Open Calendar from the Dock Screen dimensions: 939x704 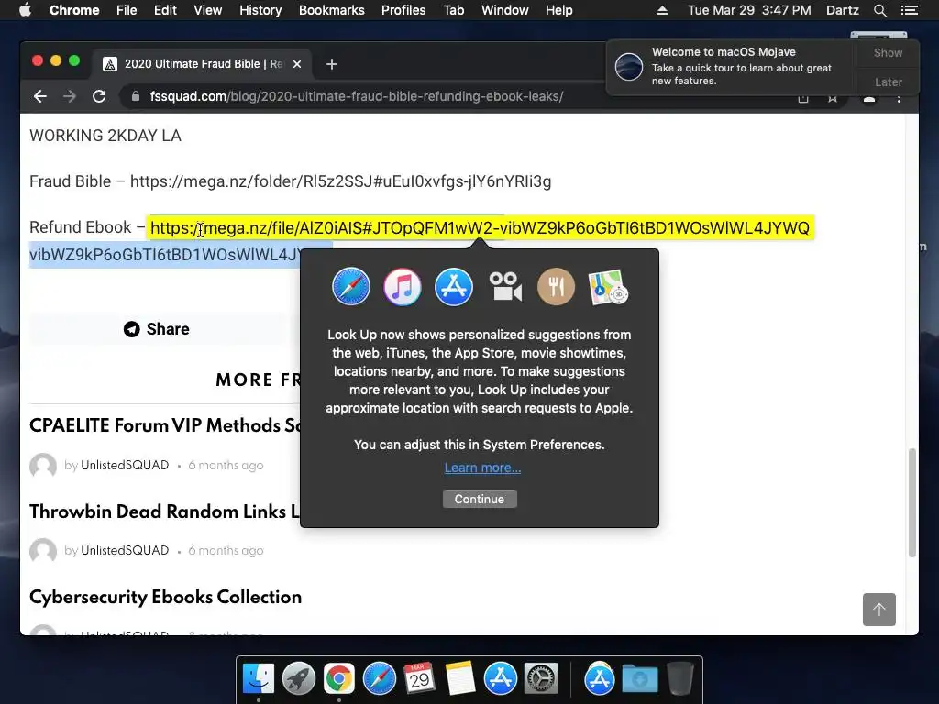(x=420, y=679)
